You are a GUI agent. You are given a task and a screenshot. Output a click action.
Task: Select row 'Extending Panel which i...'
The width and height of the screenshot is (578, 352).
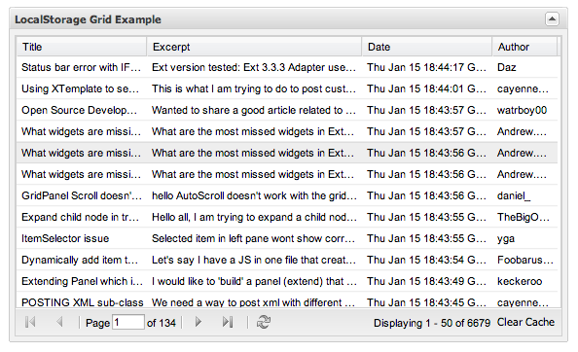click(x=287, y=281)
